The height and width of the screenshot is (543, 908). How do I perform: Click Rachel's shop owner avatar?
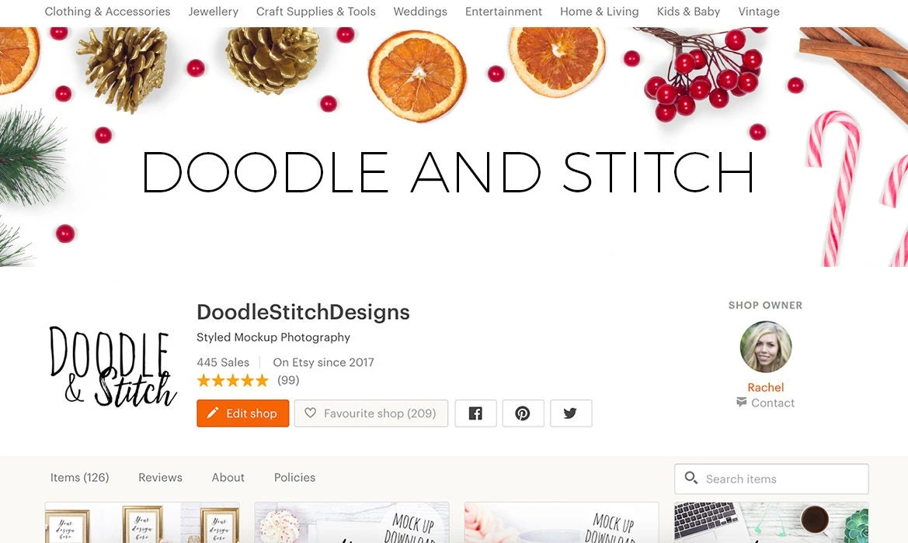coord(766,347)
